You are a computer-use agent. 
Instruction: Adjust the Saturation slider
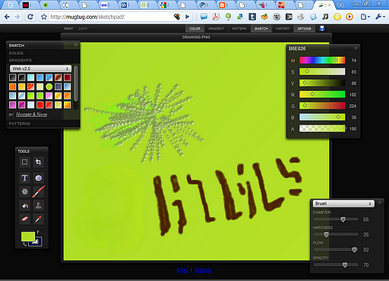[x=322, y=71]
